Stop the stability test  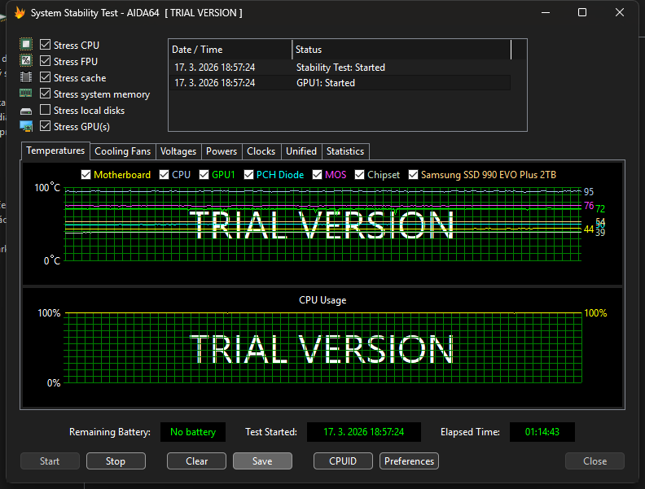[x=116, y=461]
